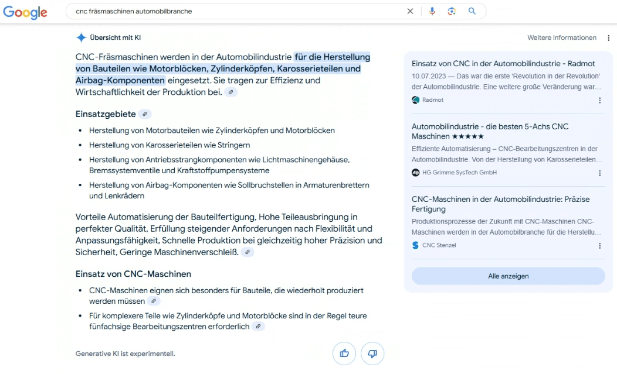
Task: Open Google Lens image search icon
Action: tap(452, 11)
